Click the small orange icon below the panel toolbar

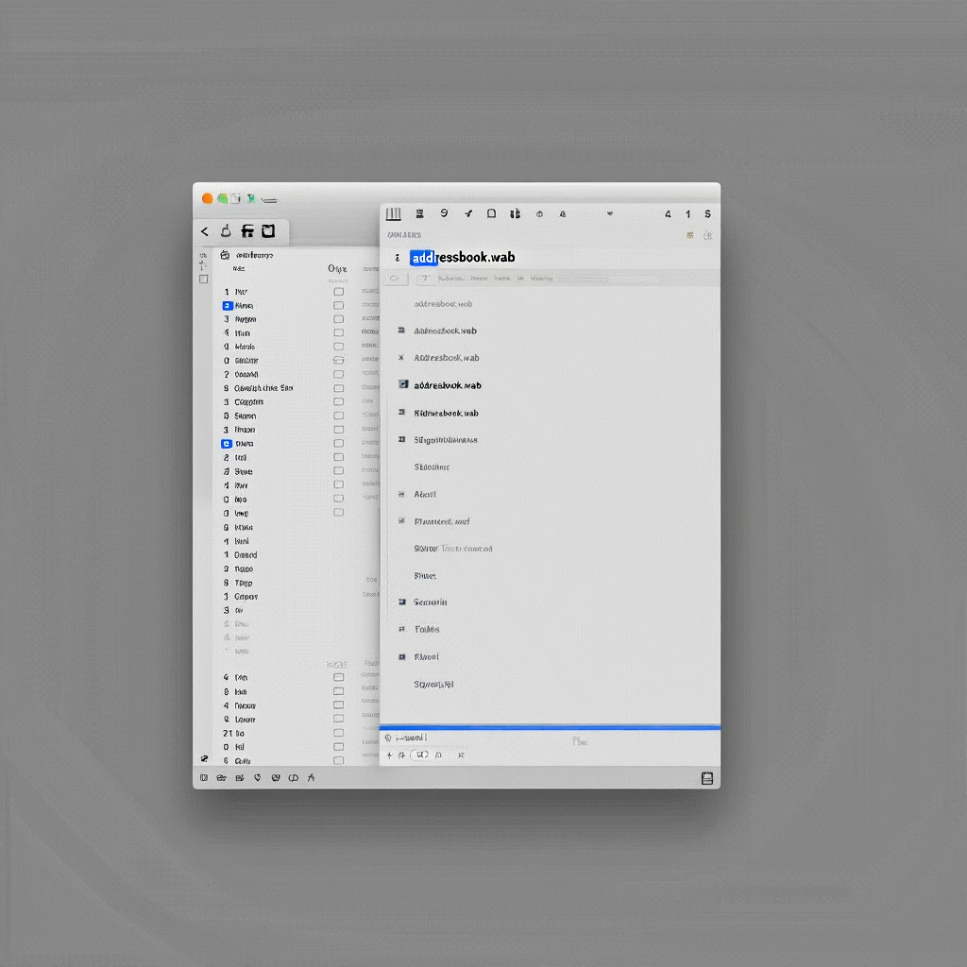point(690,235)
